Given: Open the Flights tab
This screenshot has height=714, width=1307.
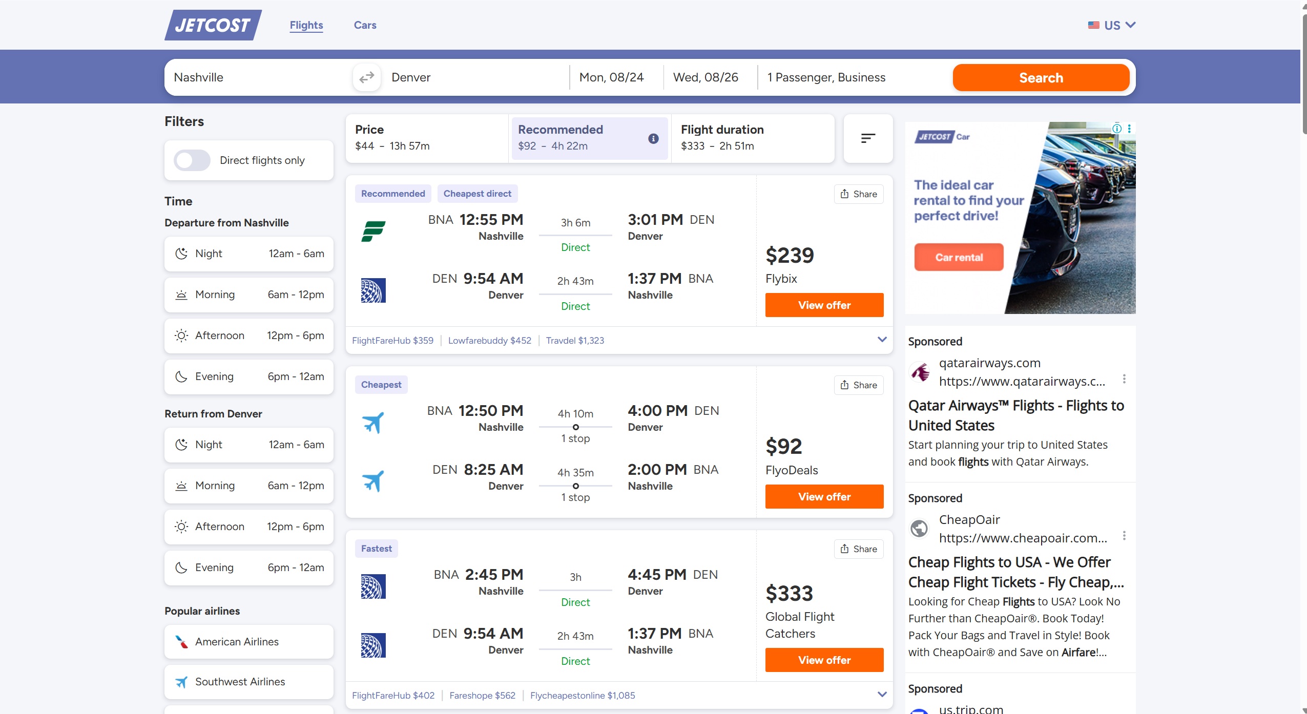Looking at the screenshot, I should [x=306, y=25].
